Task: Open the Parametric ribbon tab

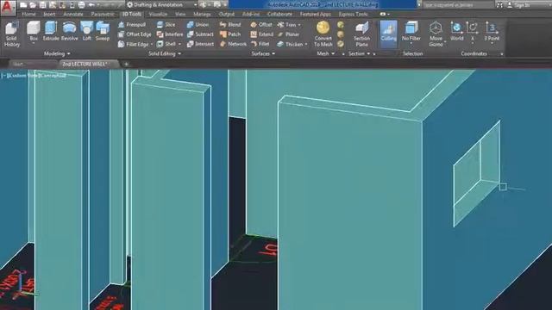Action: click(103, 15)
